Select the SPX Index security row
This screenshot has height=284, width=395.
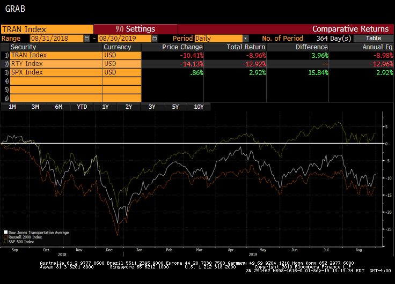click(56, 72)
